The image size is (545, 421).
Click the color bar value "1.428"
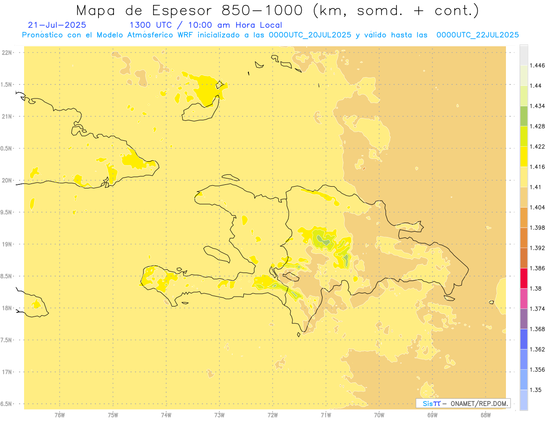(x=538, y=126)
